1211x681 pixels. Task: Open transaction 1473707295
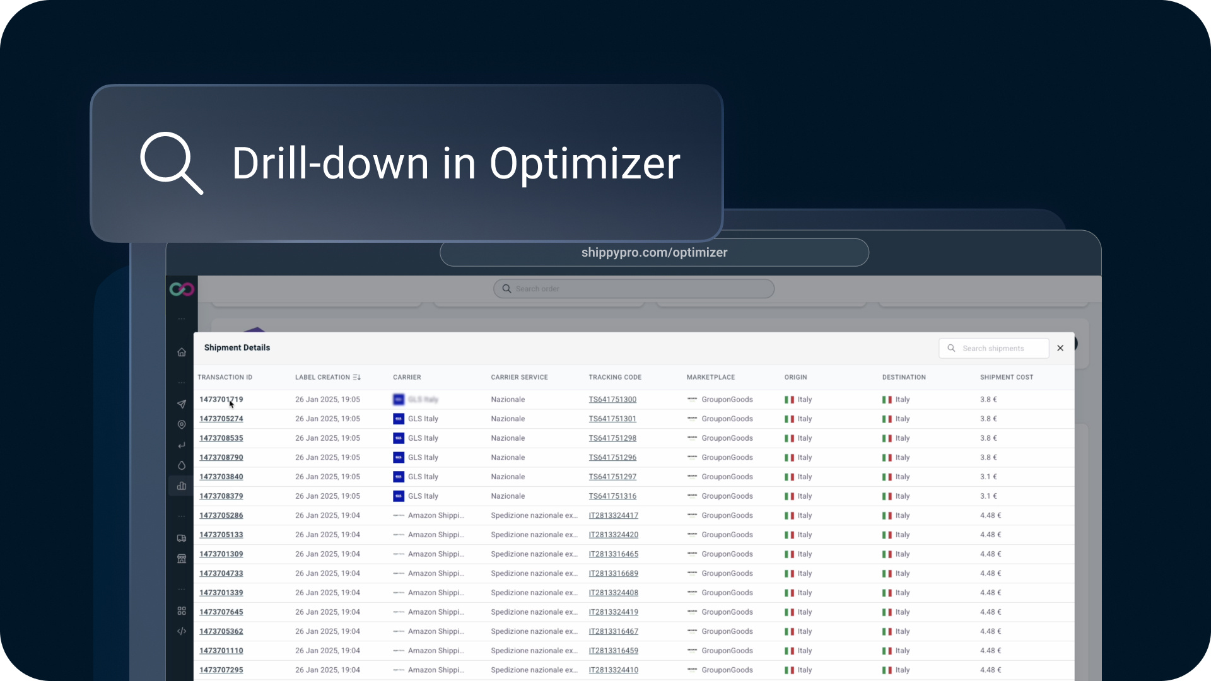click(x=221, y=670)
